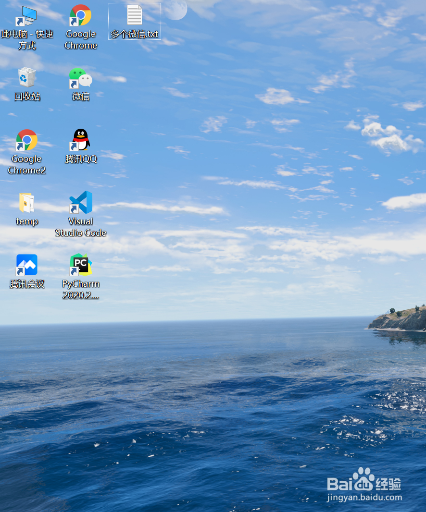
Task: Select the 腾讯会议 Tencent Meeting icon
Action: click(26, 265)
